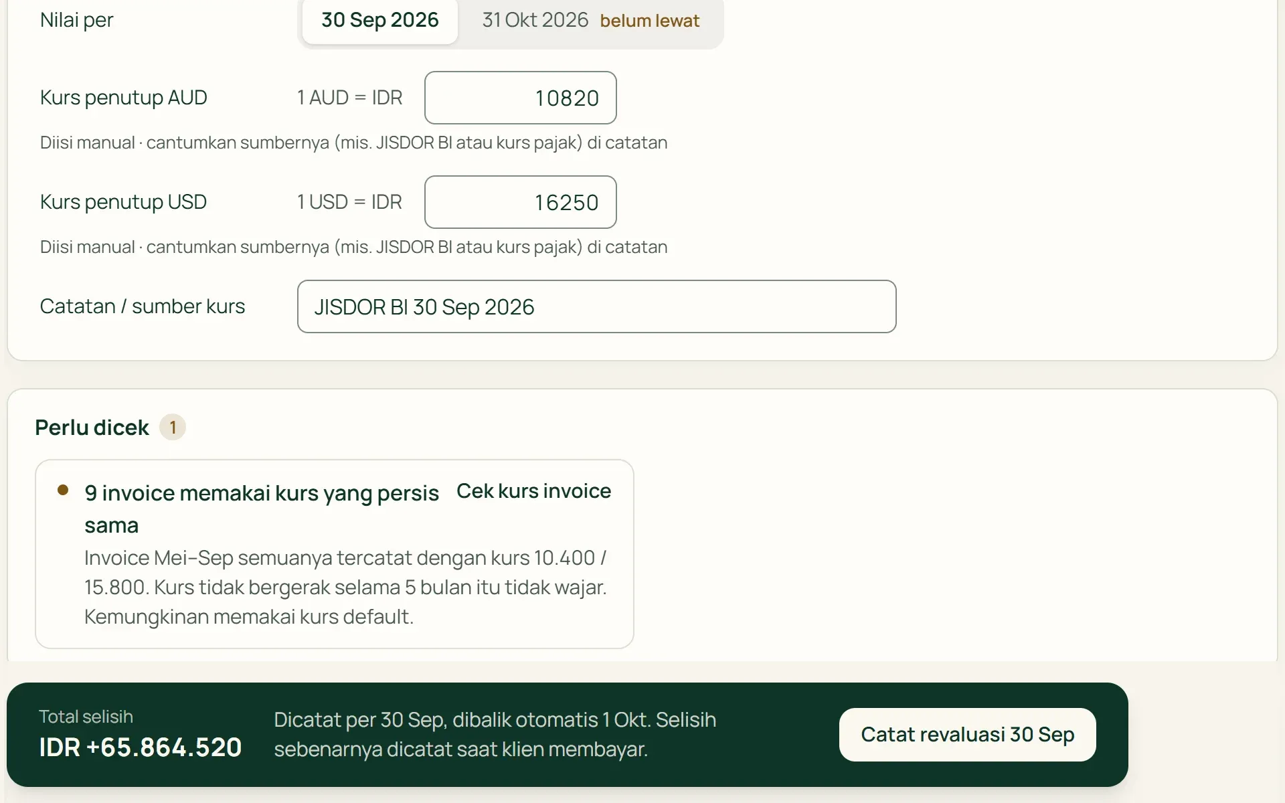Click the 'belum lewat' status text
The image size is (1285, 803).
[649, 21]
